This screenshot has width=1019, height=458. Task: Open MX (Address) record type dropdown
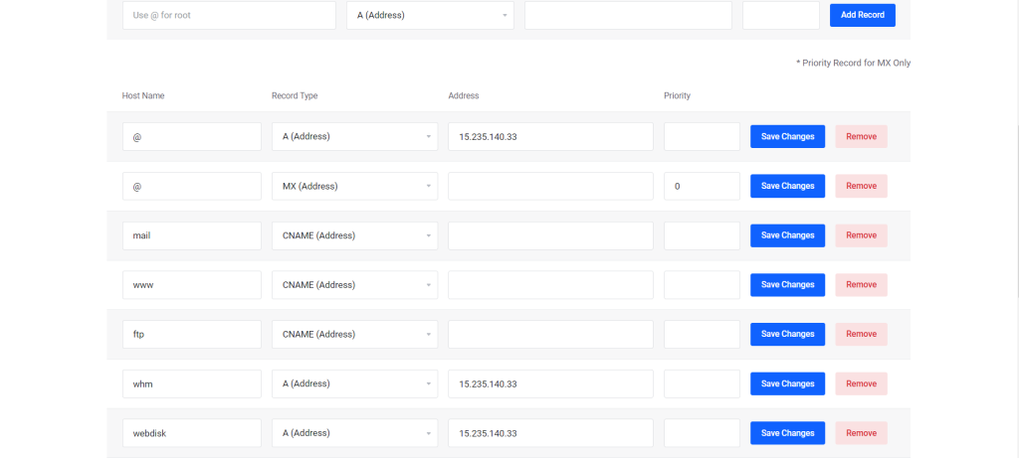[355, 186]
